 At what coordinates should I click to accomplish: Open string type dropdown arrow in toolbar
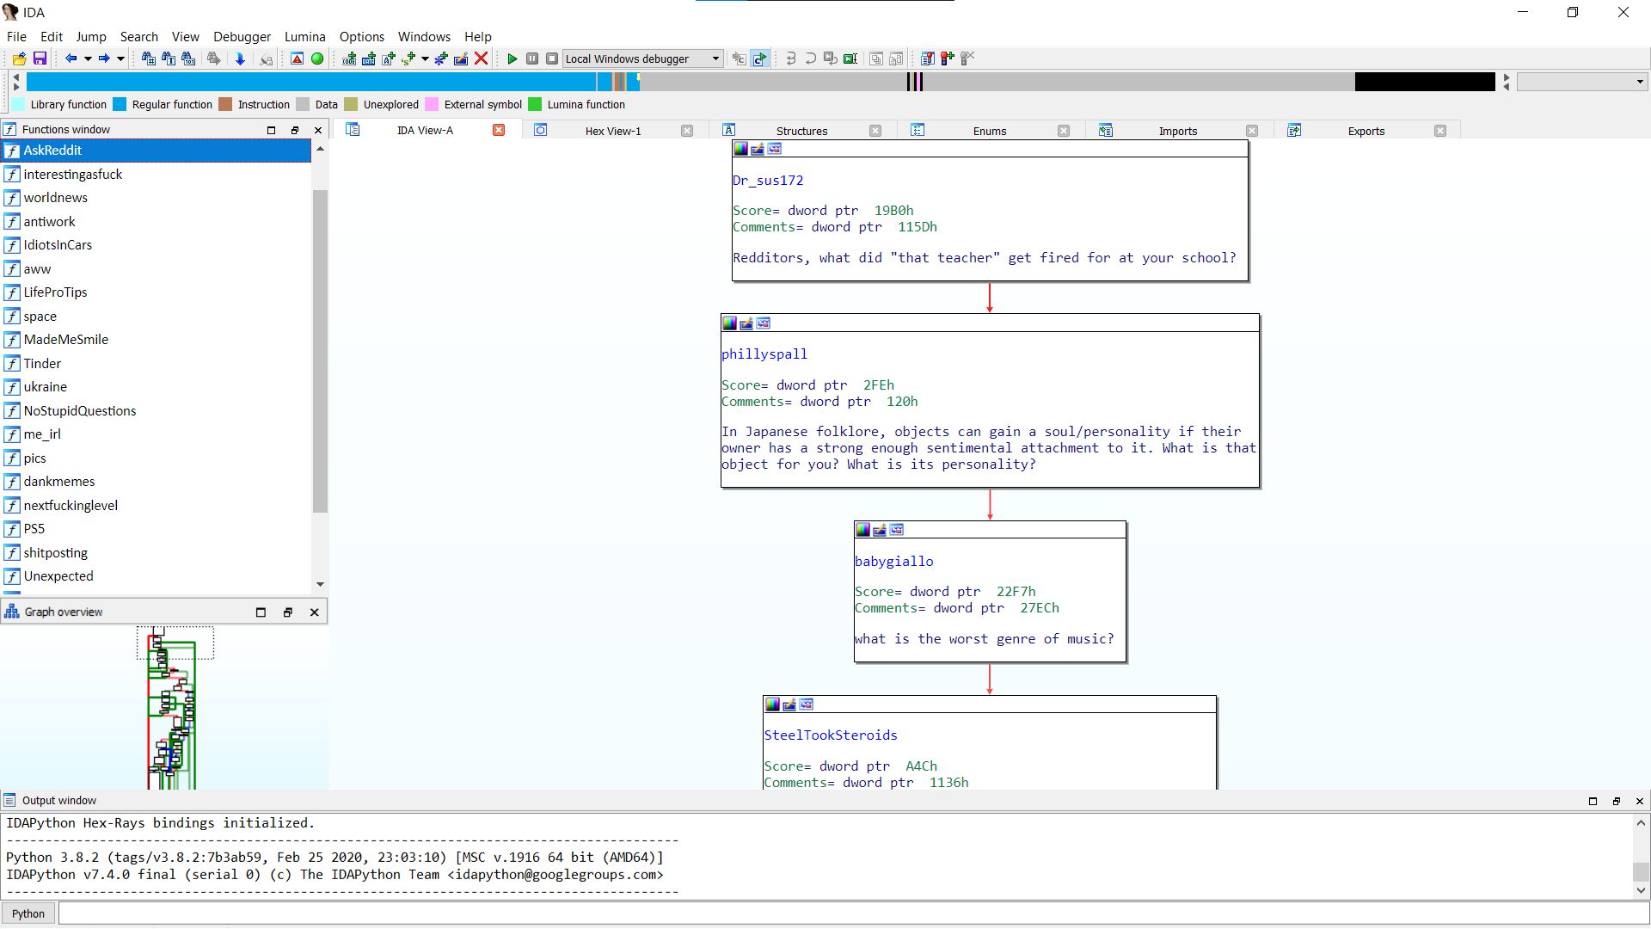pos(425,58)
